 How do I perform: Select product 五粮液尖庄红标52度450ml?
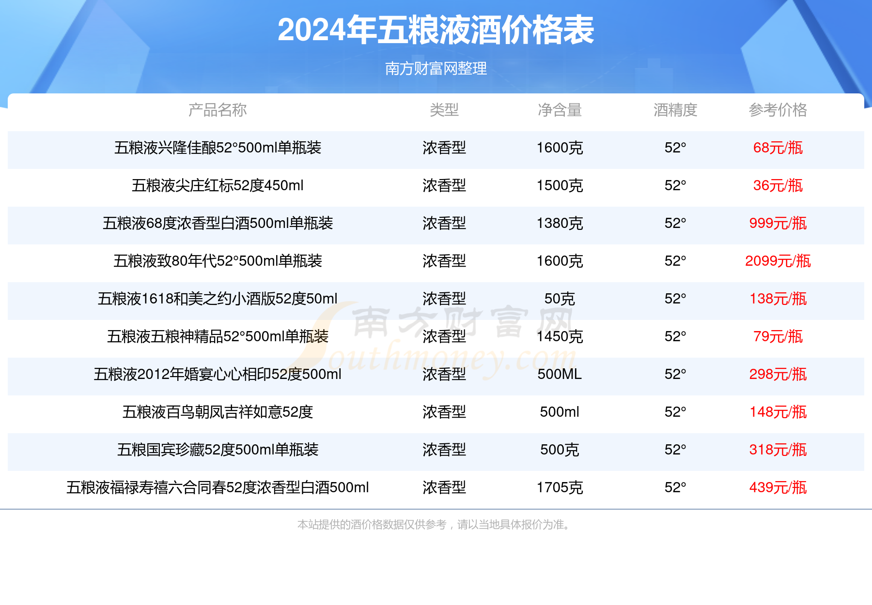coord(218,185)
